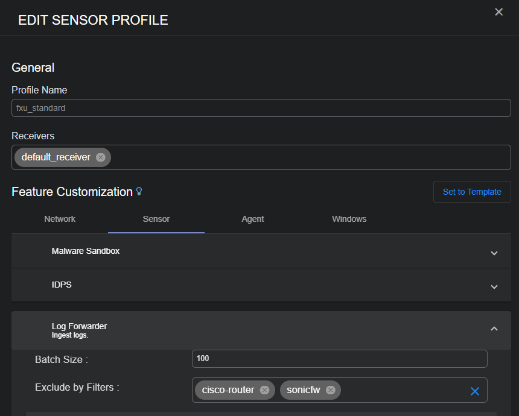Select the Sensor tab

click(x=156, y=219)
